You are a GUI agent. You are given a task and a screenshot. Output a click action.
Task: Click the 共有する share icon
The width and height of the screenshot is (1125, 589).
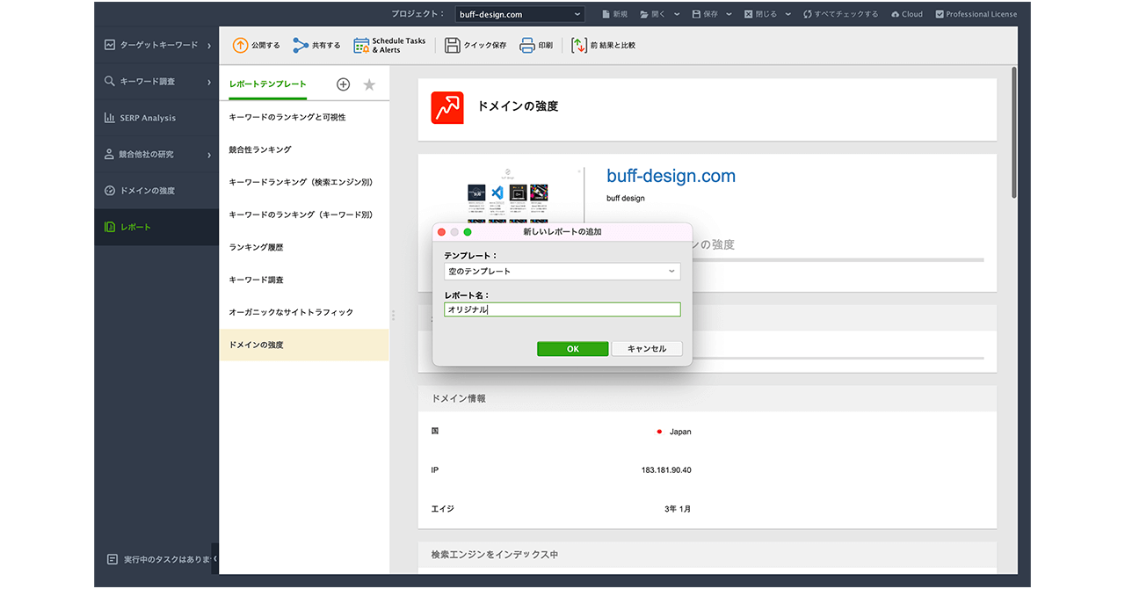coord(301,45)
